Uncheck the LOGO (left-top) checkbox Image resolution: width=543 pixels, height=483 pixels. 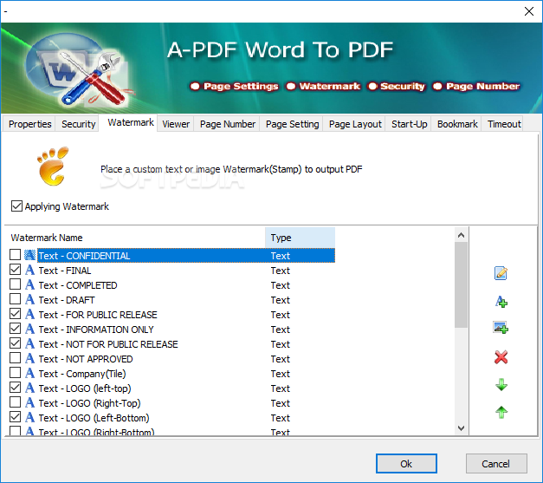click(x=16, y=388)
